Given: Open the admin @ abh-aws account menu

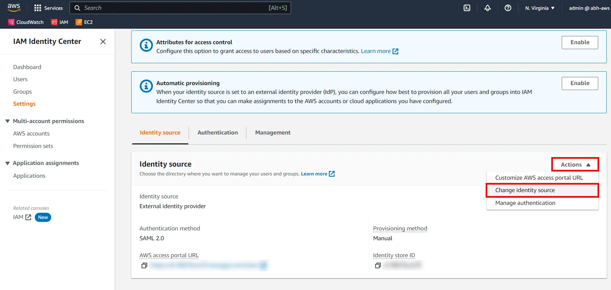Looking at the screenshot, I should pyautogui.click(x=589, y=8).
